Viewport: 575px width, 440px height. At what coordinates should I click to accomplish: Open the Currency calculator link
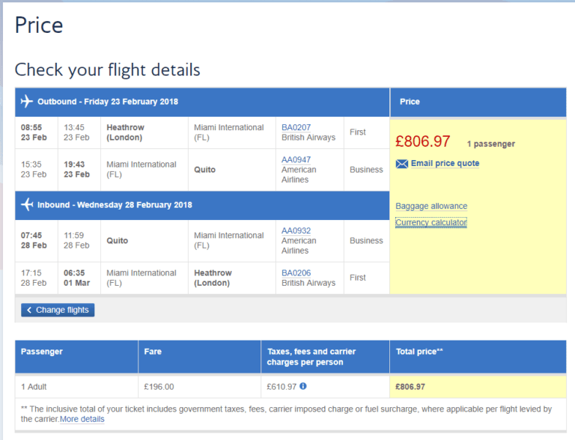click(x=431, y=222)
